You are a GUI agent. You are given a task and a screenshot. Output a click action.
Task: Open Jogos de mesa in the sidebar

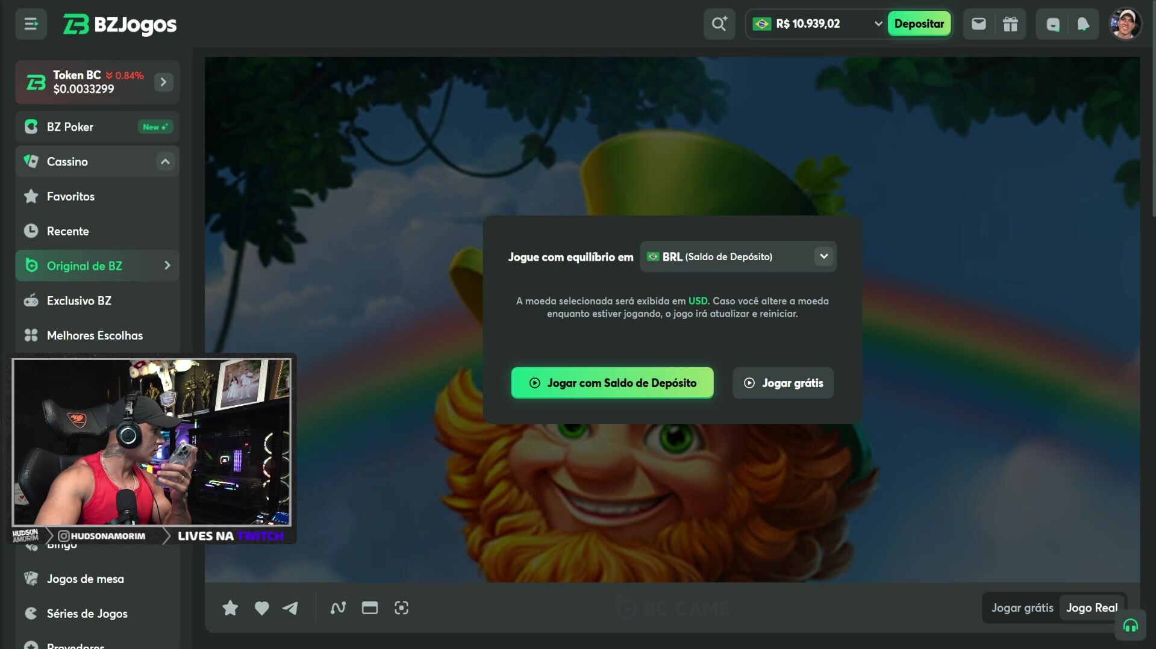pos(97,579)
